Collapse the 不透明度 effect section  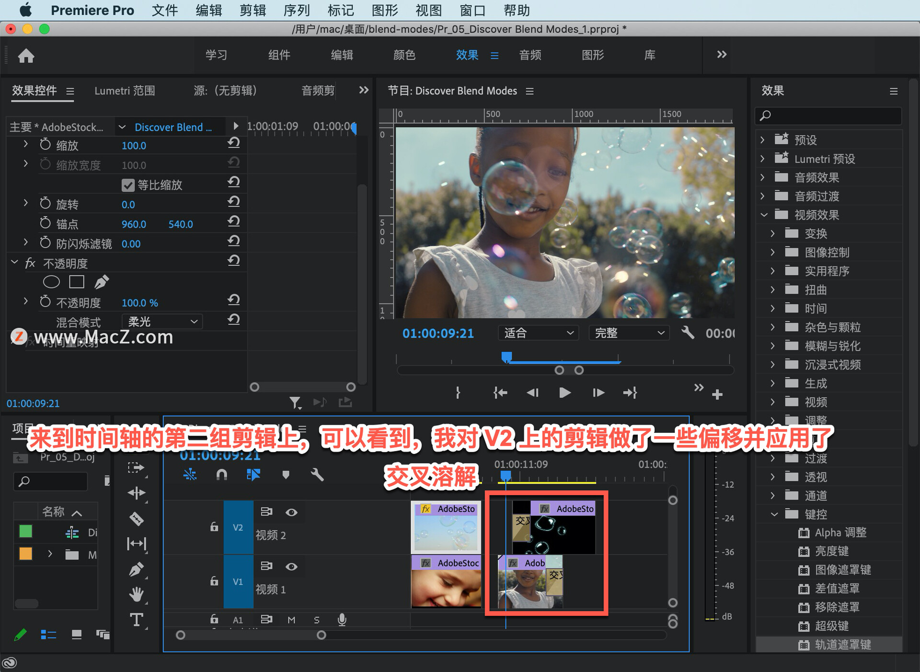(14, 262)
